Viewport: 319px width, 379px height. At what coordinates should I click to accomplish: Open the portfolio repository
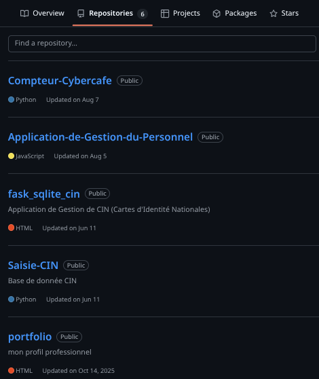pyautogui.click(x=30, y=337)
